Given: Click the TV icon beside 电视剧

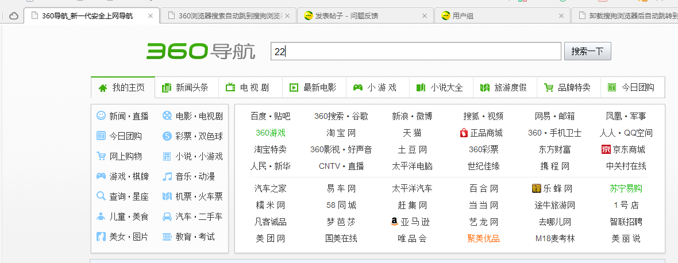Looking at the screenshot, I should 230,88.
